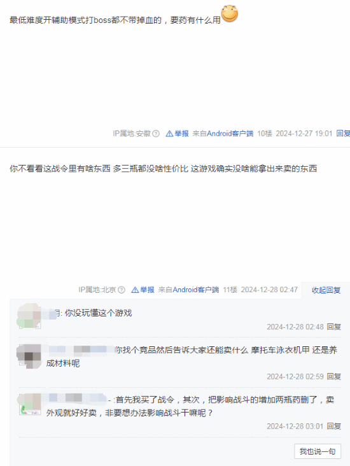Click the 我也说一句 button

tap(318, 451)
